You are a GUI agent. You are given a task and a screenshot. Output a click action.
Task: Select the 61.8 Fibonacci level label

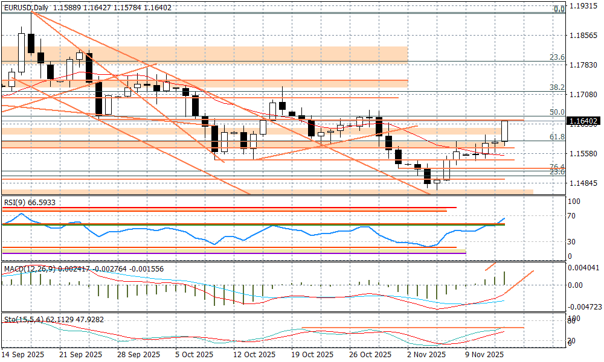point(556,137)
